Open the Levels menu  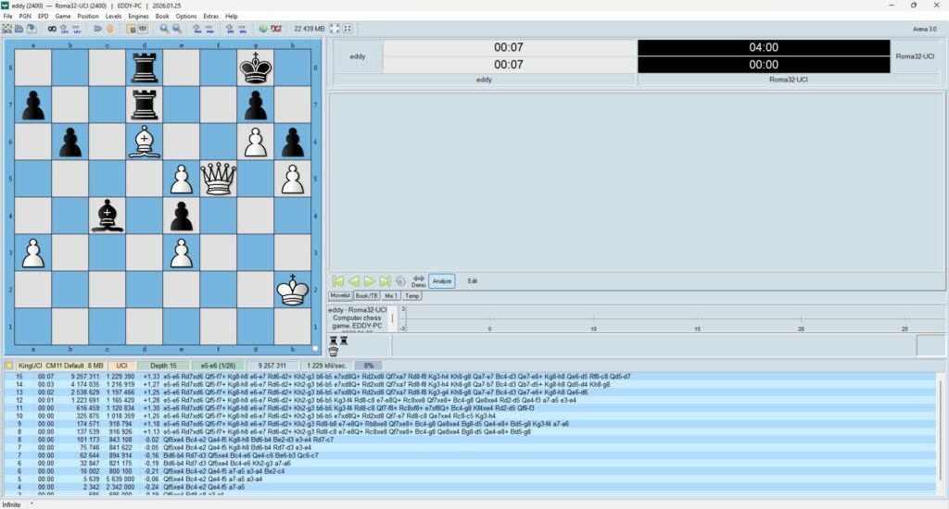(113, 16)
